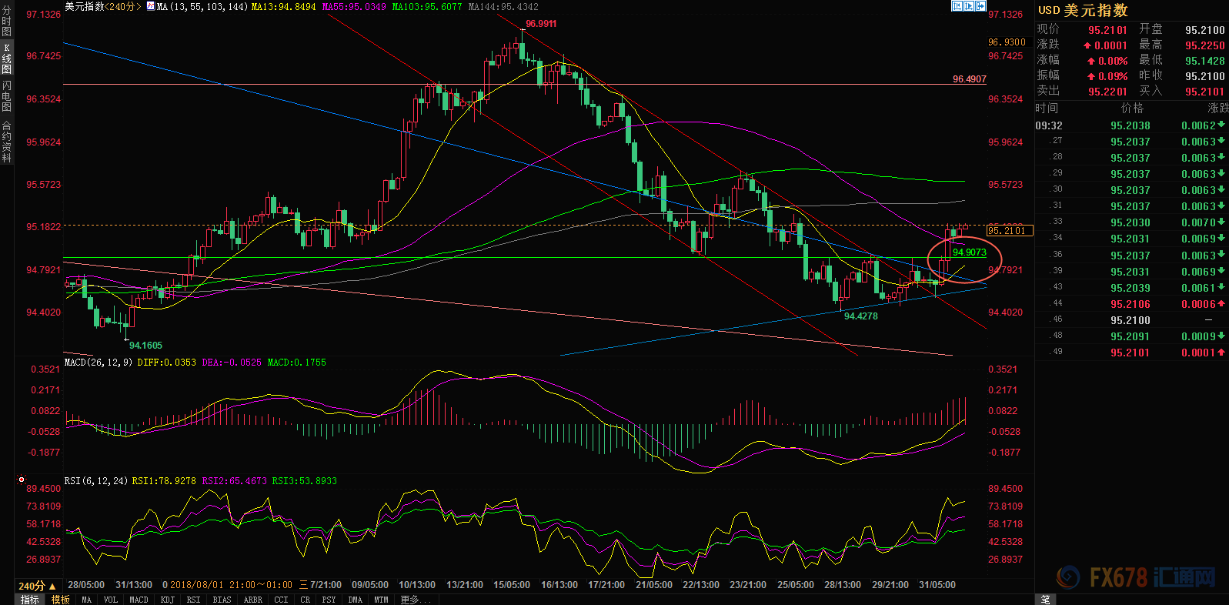Choose the CCI indicator button
This screenshot has width=1229, height=605.
(281, 600)
